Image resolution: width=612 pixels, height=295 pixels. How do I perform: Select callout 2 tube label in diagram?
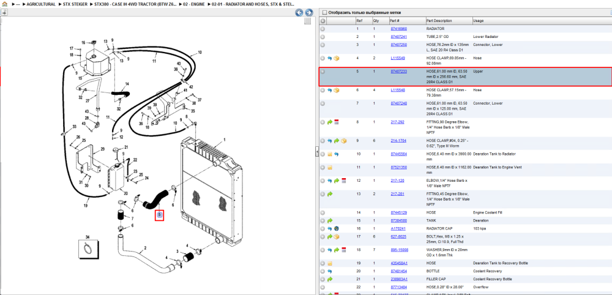pos(145,248)
